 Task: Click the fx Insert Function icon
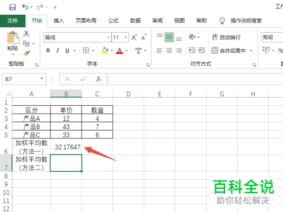(x=98, y=79)
